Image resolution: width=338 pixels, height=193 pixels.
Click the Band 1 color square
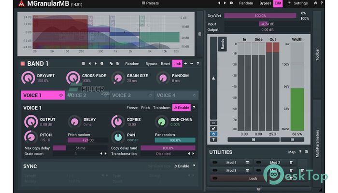click(x=23, y=64)
